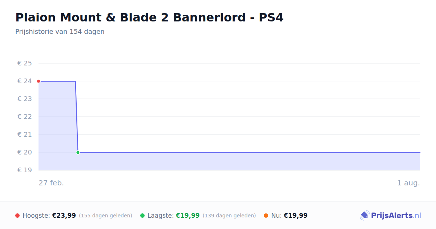
Task: Click the red highest-price point on chart
Action: (39, 81)
